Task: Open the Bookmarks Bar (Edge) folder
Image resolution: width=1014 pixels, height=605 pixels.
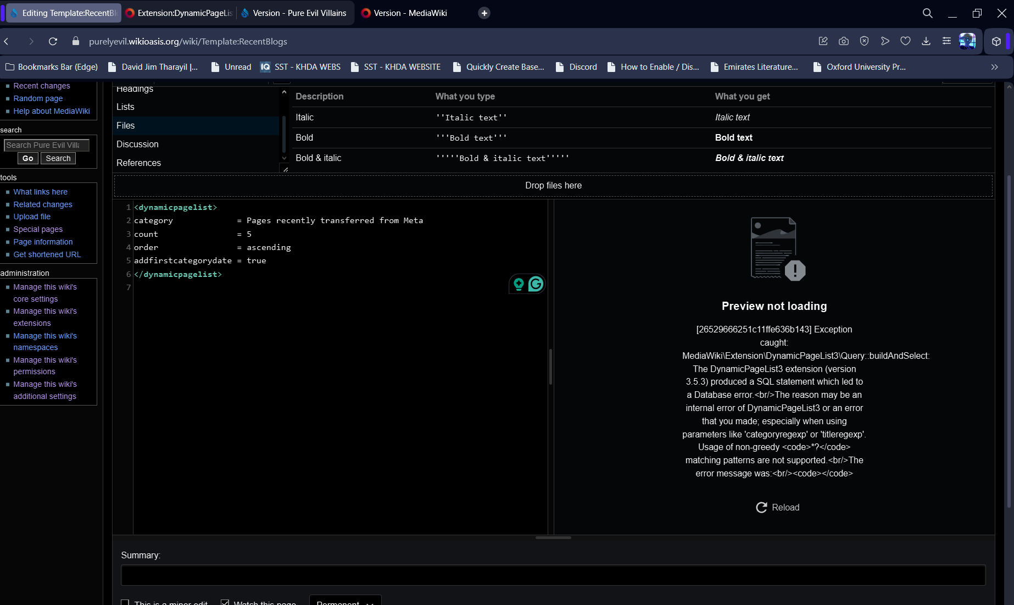Action: point(52,67)
